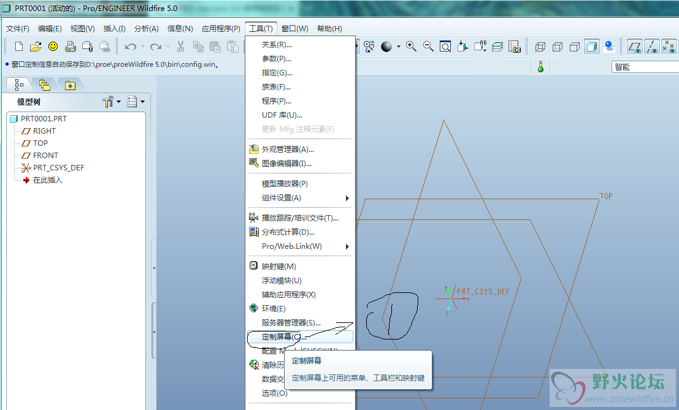The image size is (679, 410).
Task: Switch to the favorites folder tab
Action: point(70,85)
